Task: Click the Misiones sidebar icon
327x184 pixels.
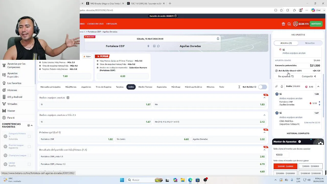Action: pos(4,90)
